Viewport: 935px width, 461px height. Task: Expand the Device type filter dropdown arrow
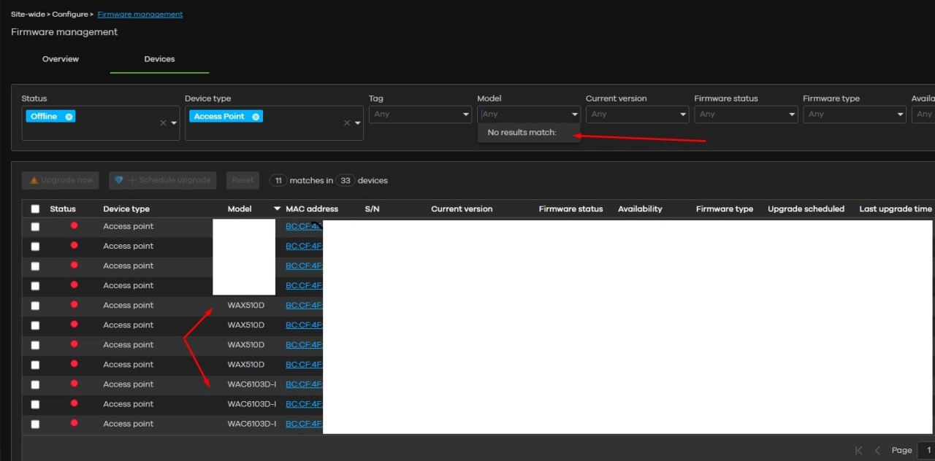tap(358, 123)
